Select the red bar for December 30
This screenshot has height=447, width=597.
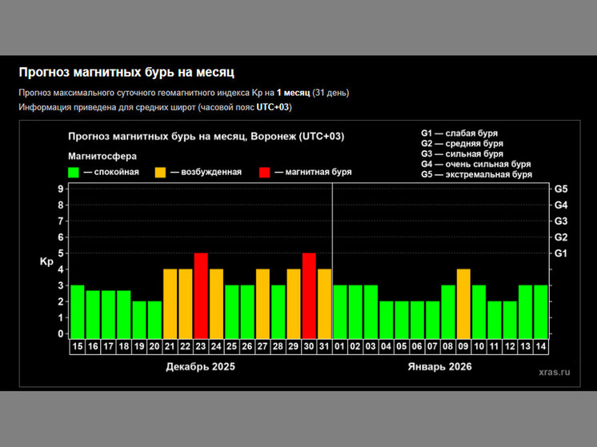309,295
